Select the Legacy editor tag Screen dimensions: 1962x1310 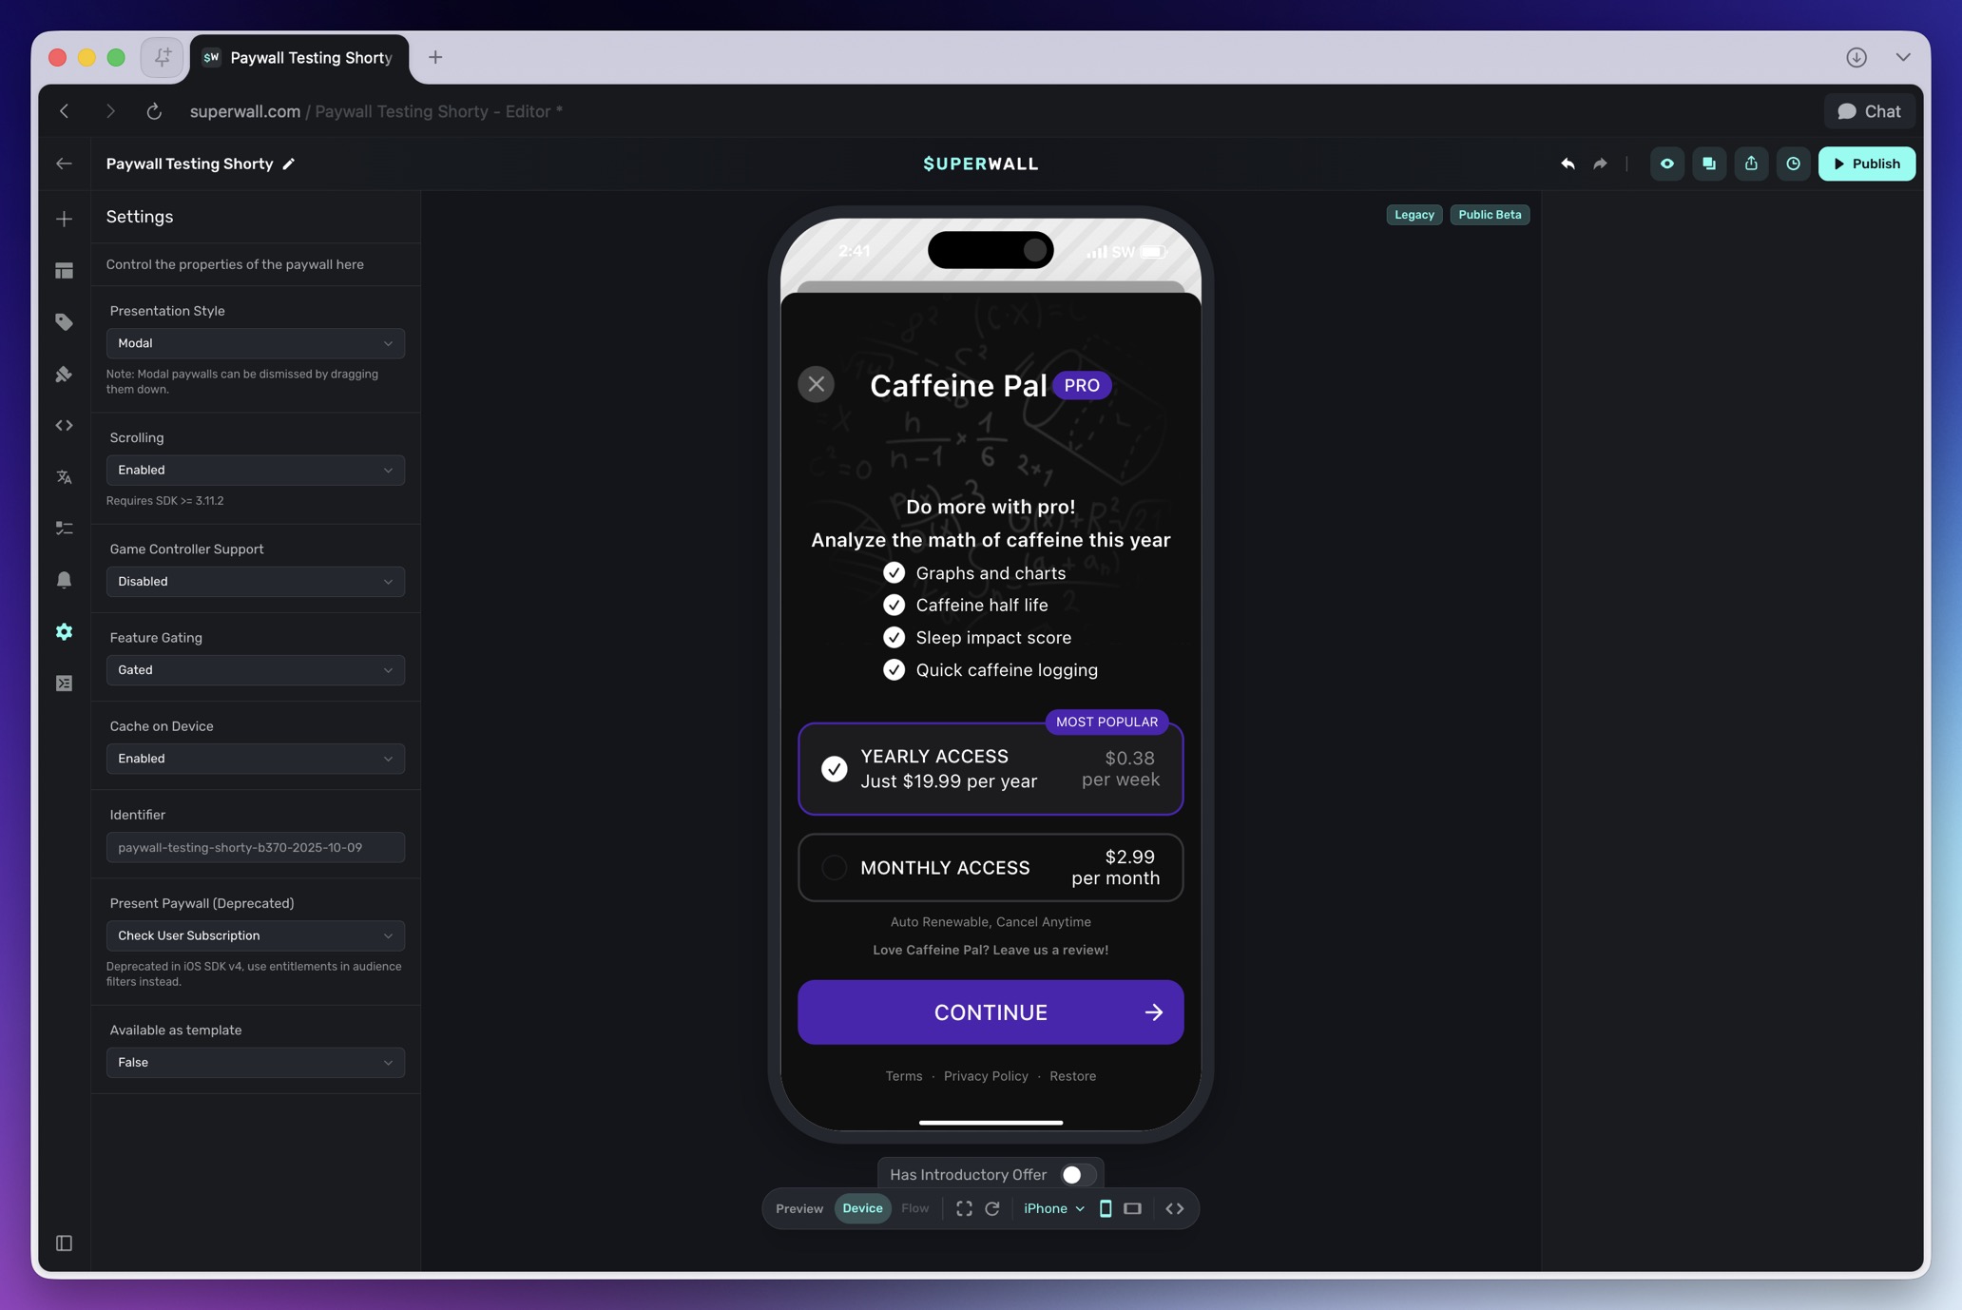pos(1414,215)
